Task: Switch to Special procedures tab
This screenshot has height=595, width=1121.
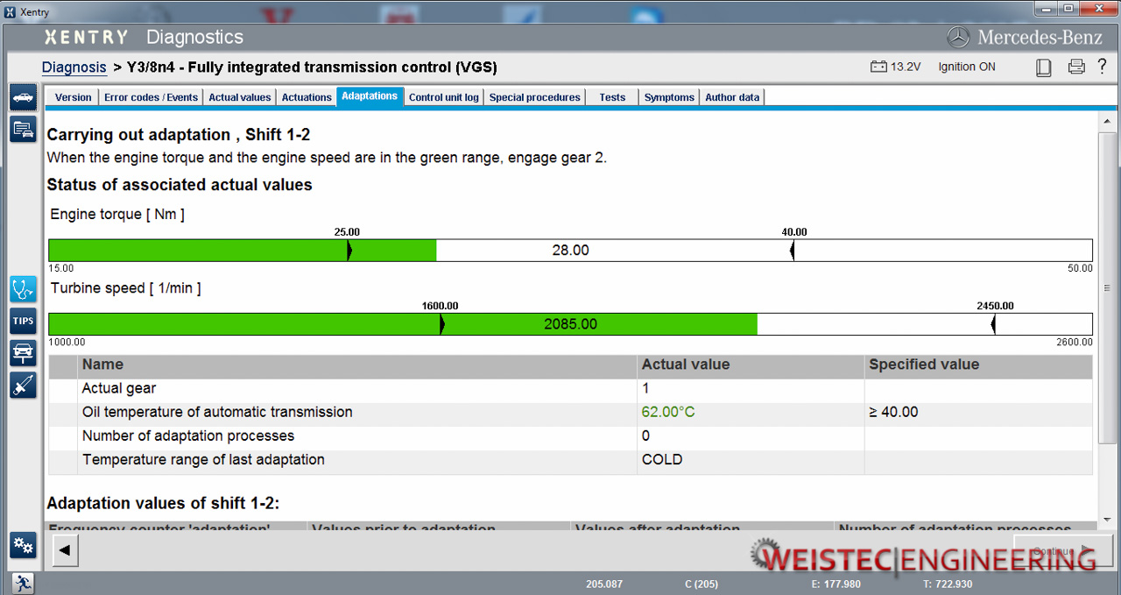Action: (x=534, y=97)
